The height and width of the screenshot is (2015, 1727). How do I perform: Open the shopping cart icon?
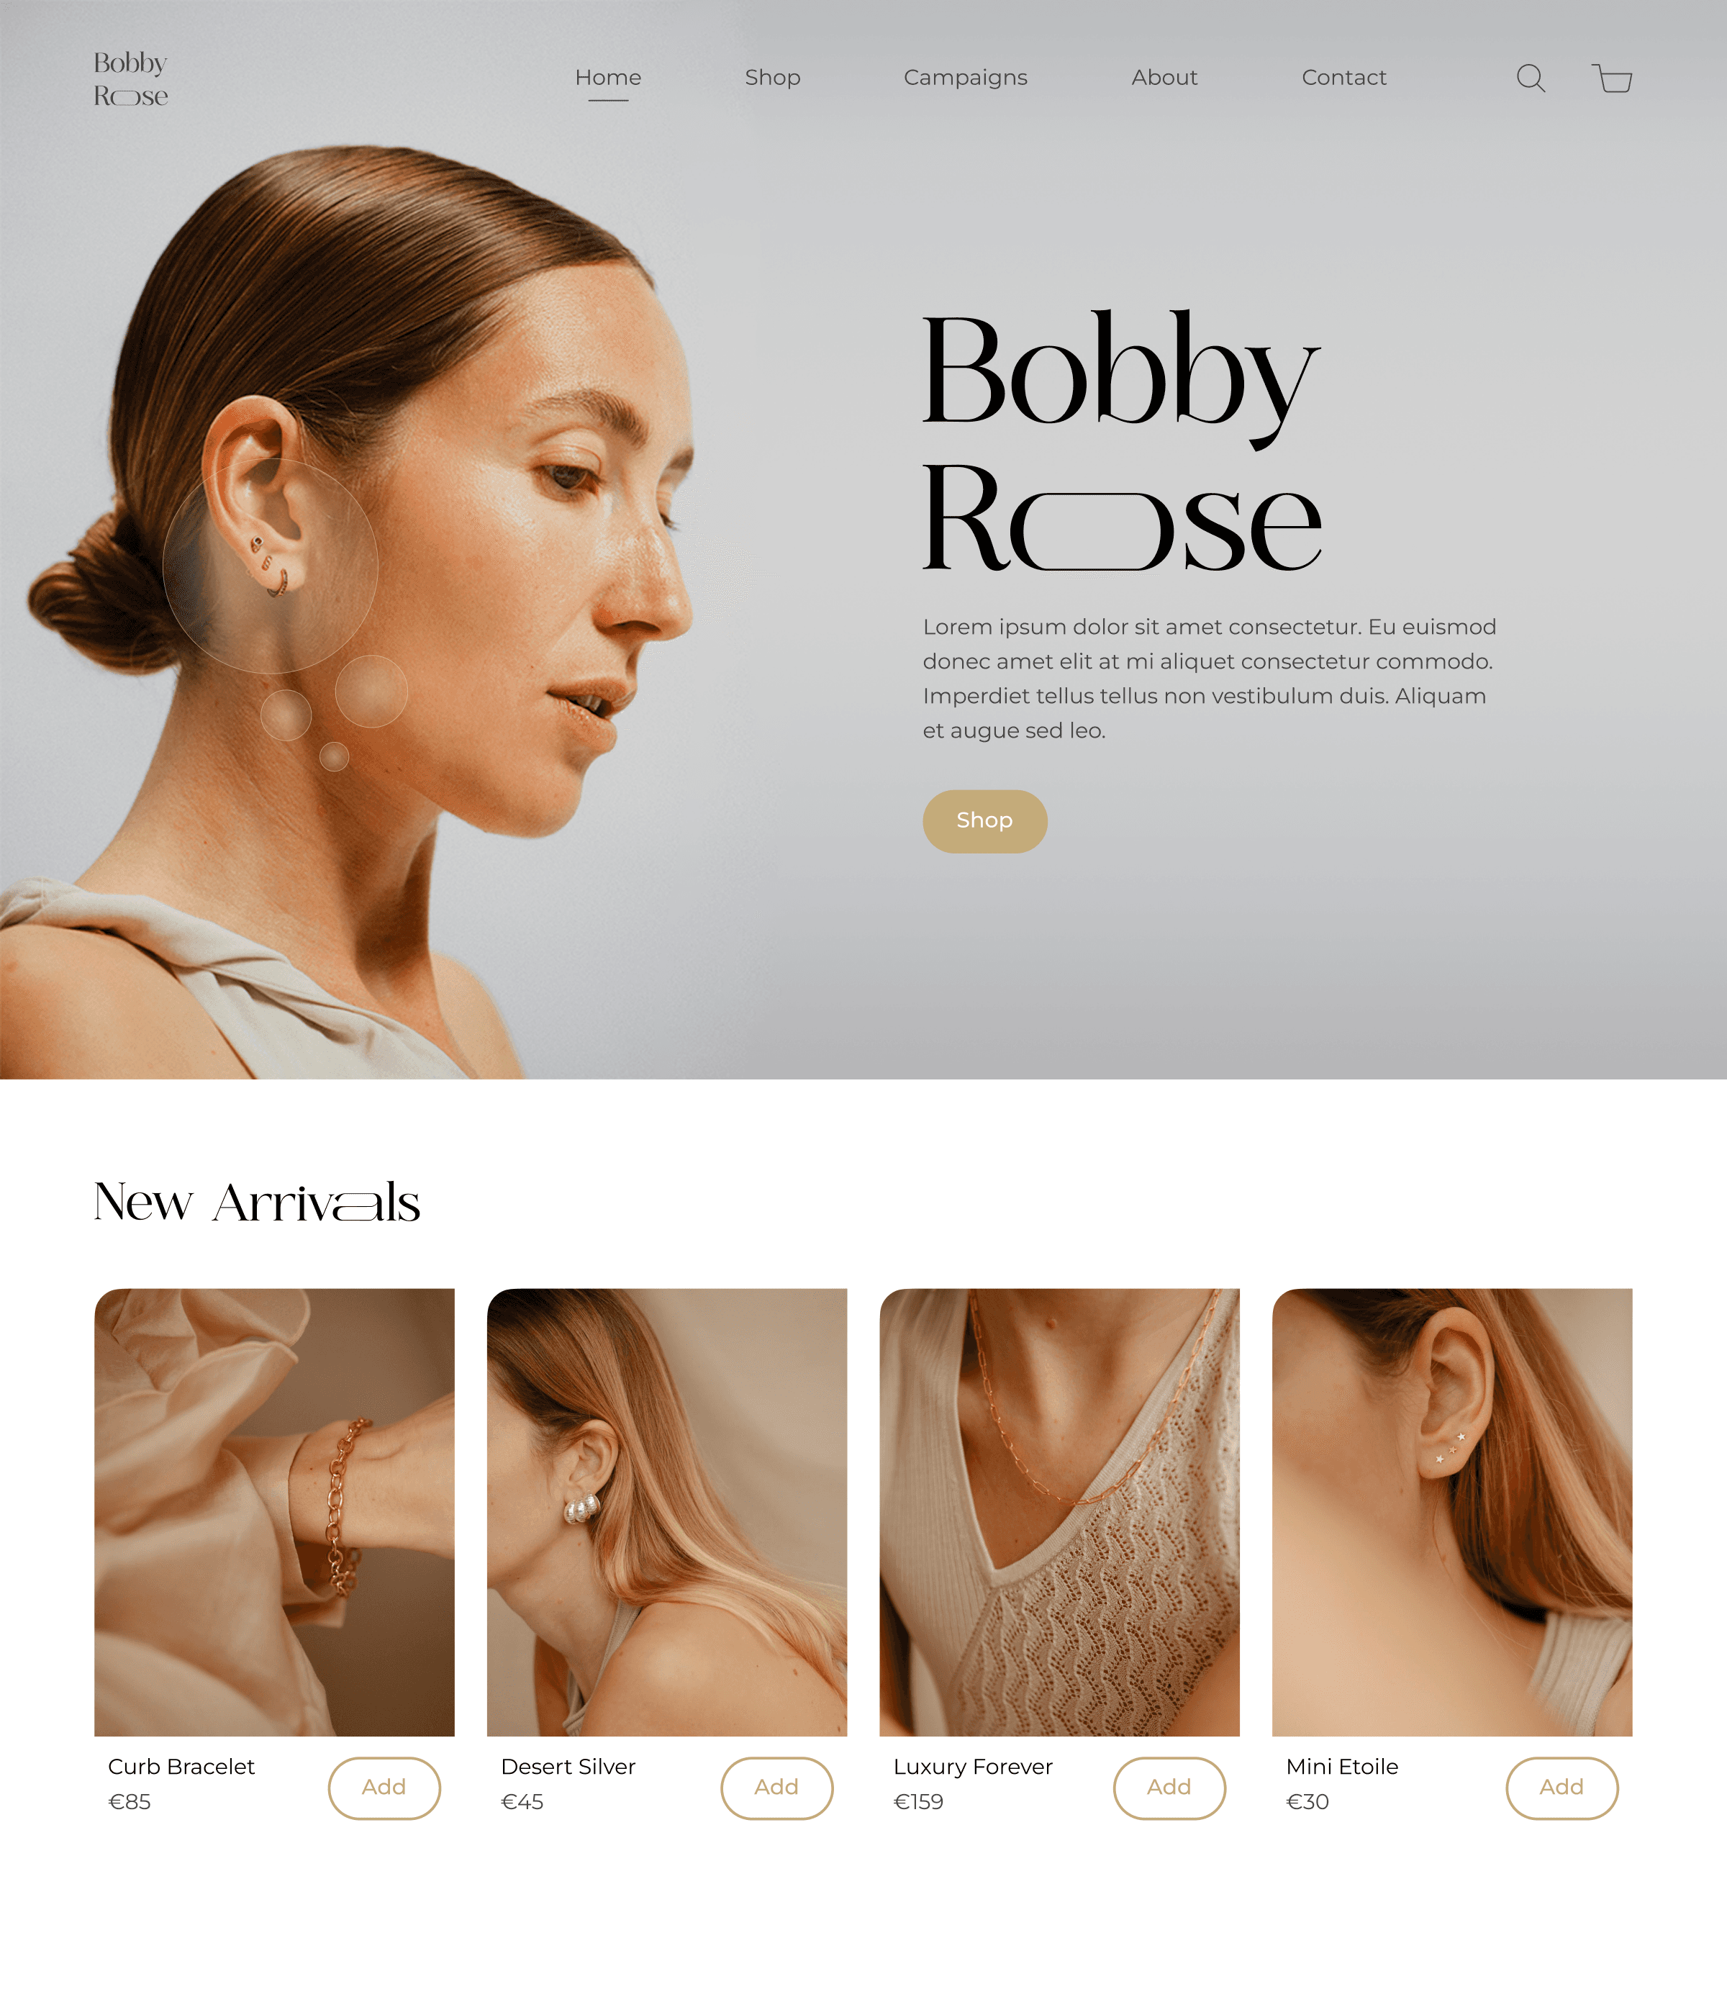pos(1611,78)
